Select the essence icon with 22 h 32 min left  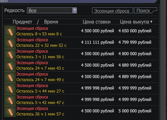tap(10, 43)
